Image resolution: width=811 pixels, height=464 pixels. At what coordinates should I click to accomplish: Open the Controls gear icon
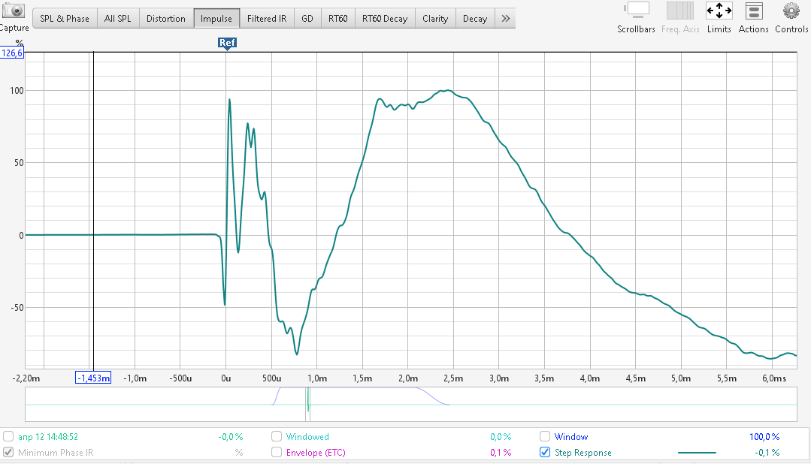(791, 11)
